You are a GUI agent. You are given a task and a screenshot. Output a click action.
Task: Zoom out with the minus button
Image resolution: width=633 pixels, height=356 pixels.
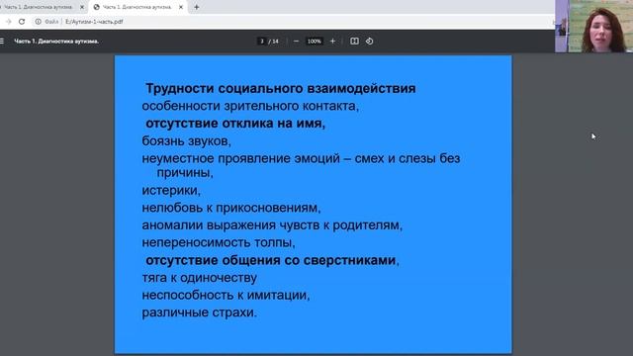click(296, 41)
